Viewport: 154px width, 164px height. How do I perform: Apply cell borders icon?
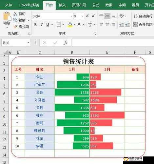click(x=59, y=25)
